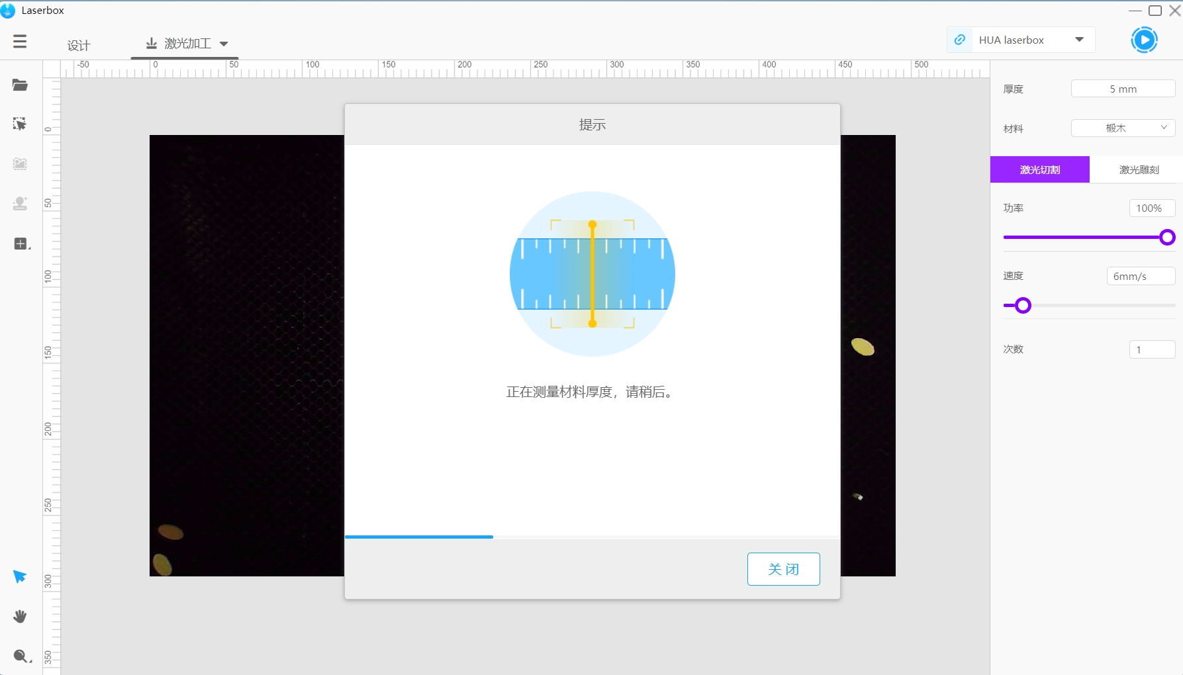1183x675 pixels.
Task: Click the 关闭 button in the dialog
Action: 783,569
